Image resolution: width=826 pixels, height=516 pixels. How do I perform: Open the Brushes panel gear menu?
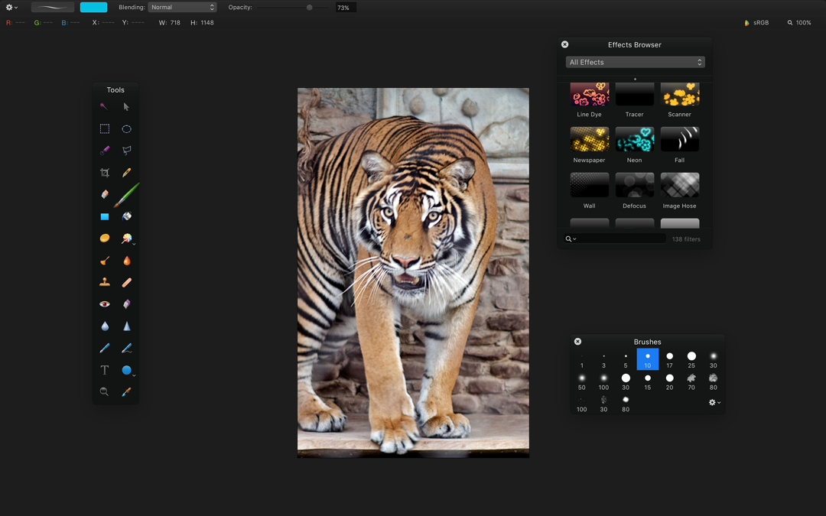pyautogui.click(x=714, y=402)
